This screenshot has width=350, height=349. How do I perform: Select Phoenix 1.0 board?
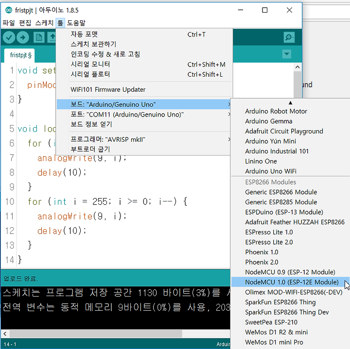click(x=291, y=252)
